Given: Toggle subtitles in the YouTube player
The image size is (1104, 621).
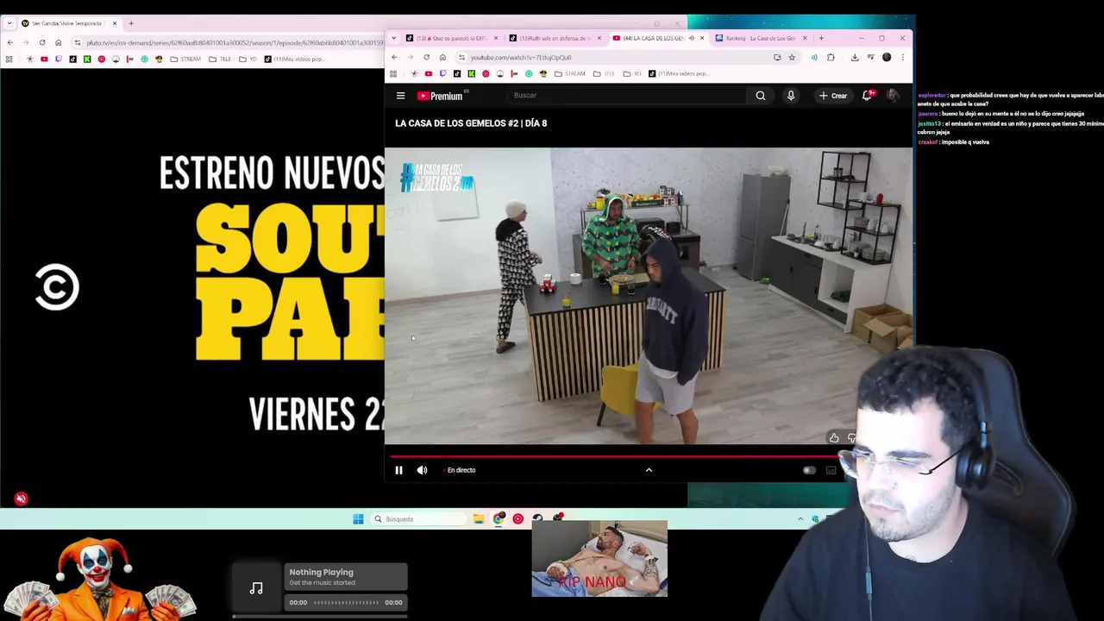Looking at the screenshot, I should click(831, 470).
